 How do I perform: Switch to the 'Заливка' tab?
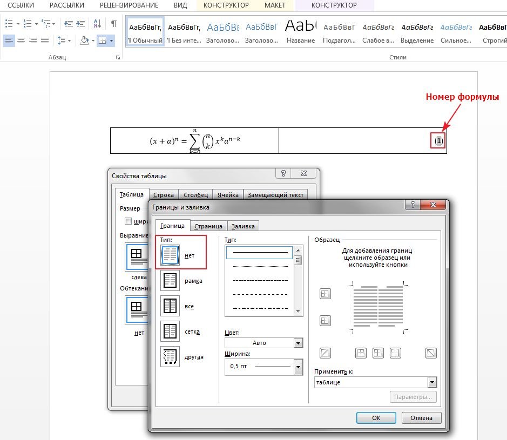point(242,226)
